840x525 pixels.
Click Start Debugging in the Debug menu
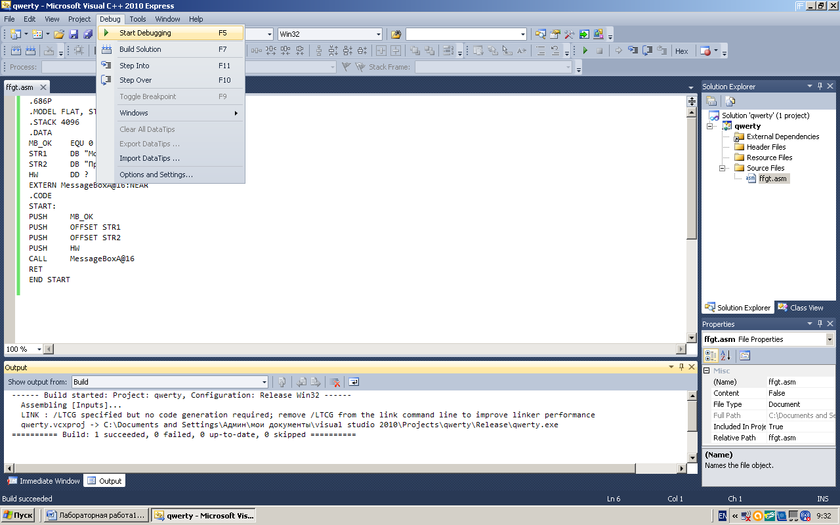[x=171, y=33]
